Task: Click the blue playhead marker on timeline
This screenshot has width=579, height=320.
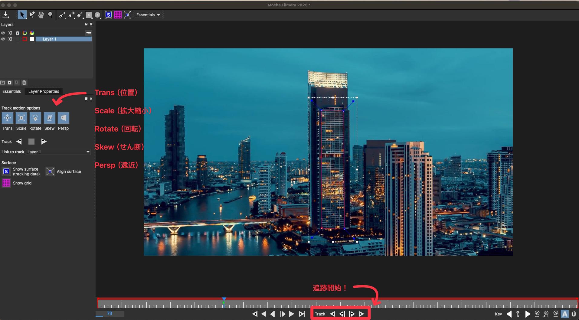Action: point(224,299)
